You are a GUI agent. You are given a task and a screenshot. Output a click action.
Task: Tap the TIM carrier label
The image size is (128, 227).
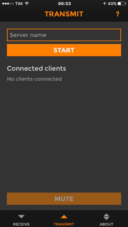pos(19,4)
